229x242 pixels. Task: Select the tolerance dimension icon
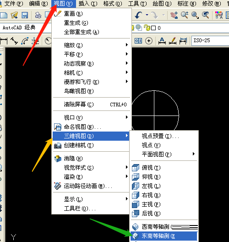138,41
